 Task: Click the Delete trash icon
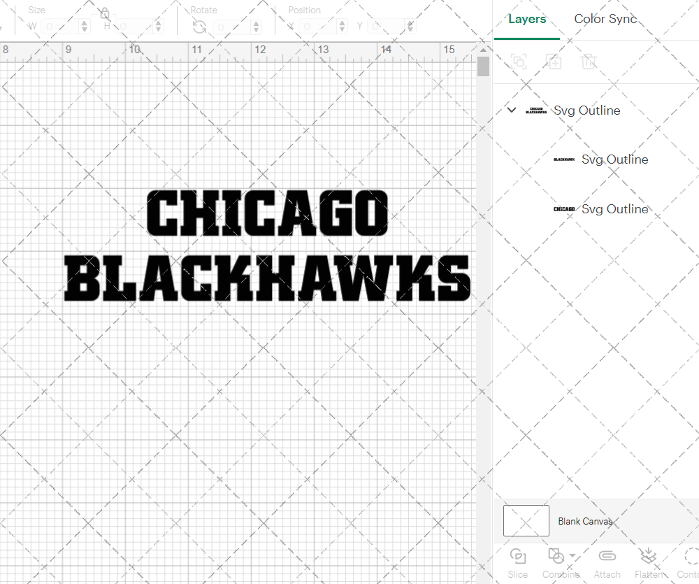pyautogui.click(x=589, y=62)
